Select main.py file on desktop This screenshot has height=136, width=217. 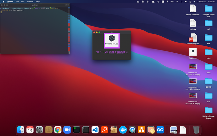point(193,24)
